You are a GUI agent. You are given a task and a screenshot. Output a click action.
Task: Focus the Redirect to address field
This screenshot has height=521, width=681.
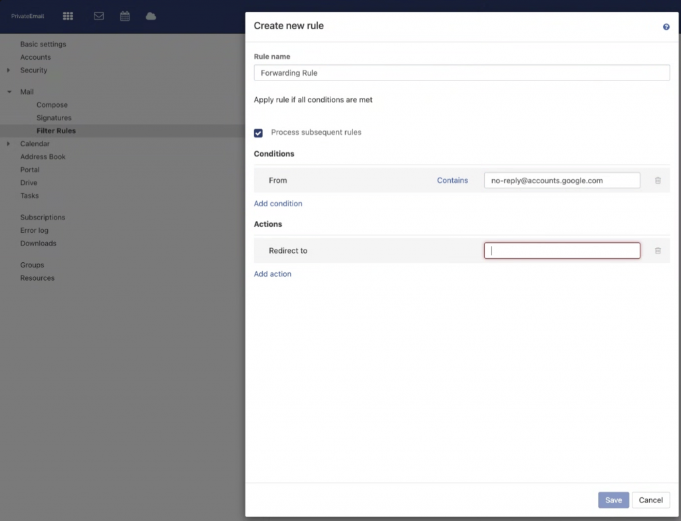(562, 251)
